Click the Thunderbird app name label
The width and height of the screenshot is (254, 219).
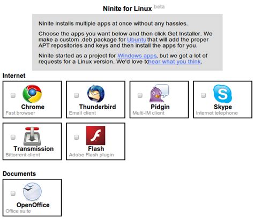click(x=98, y=107)
